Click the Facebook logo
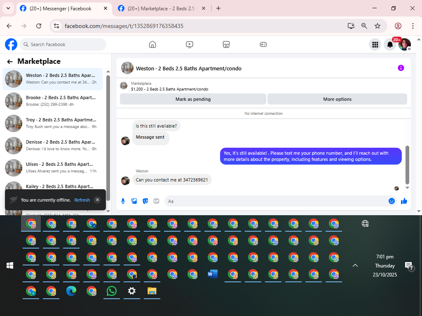The width and height of the screenshot is (422, 316). coord(11,44)
